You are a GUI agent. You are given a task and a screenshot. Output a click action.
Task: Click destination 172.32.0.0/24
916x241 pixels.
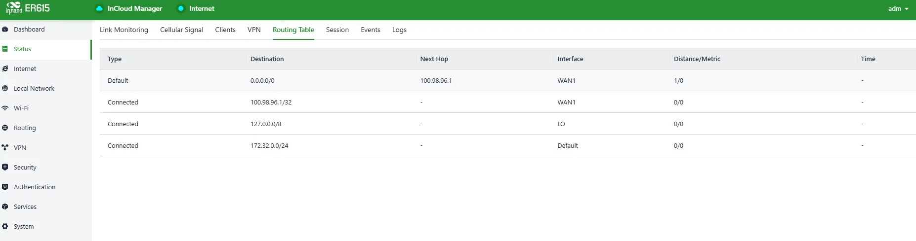[x=269, y=145]
